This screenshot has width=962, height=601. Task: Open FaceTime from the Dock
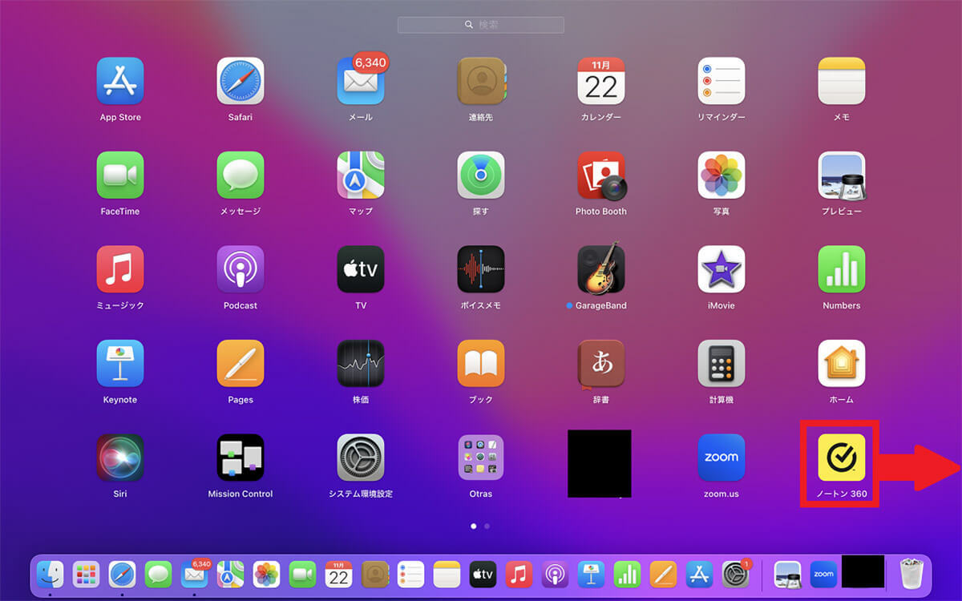pos(302,574)
